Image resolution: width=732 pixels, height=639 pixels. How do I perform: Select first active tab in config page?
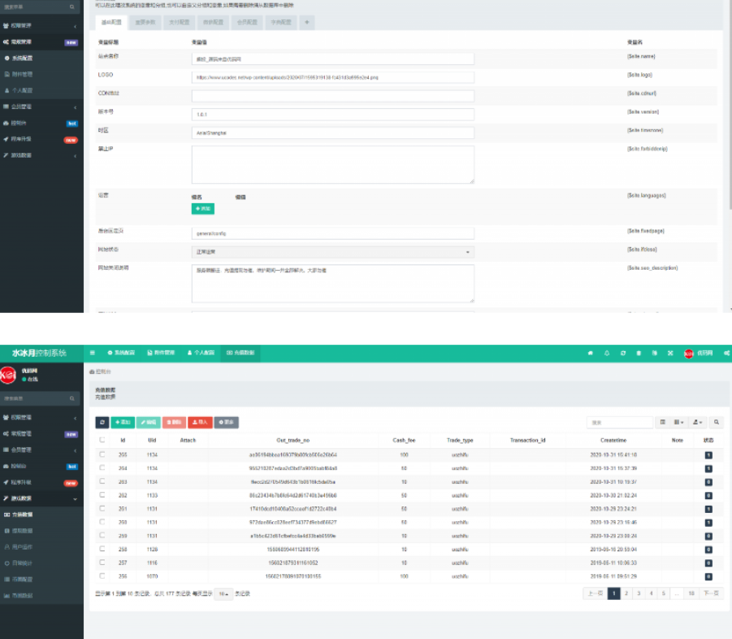(111, 23)
